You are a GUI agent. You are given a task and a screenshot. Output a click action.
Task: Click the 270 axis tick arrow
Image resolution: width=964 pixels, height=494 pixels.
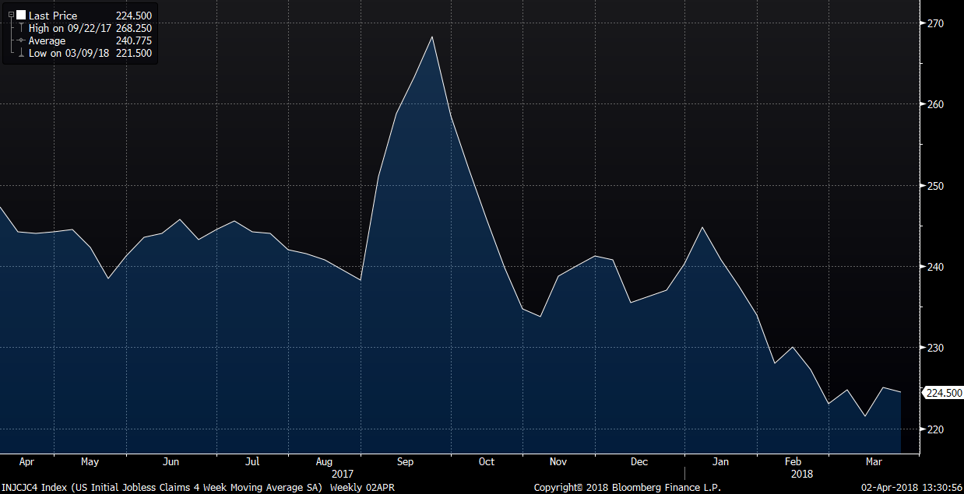pos(925,23)
